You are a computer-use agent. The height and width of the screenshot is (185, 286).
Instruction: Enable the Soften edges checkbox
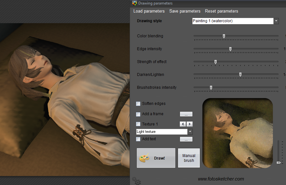click(138, 104)
